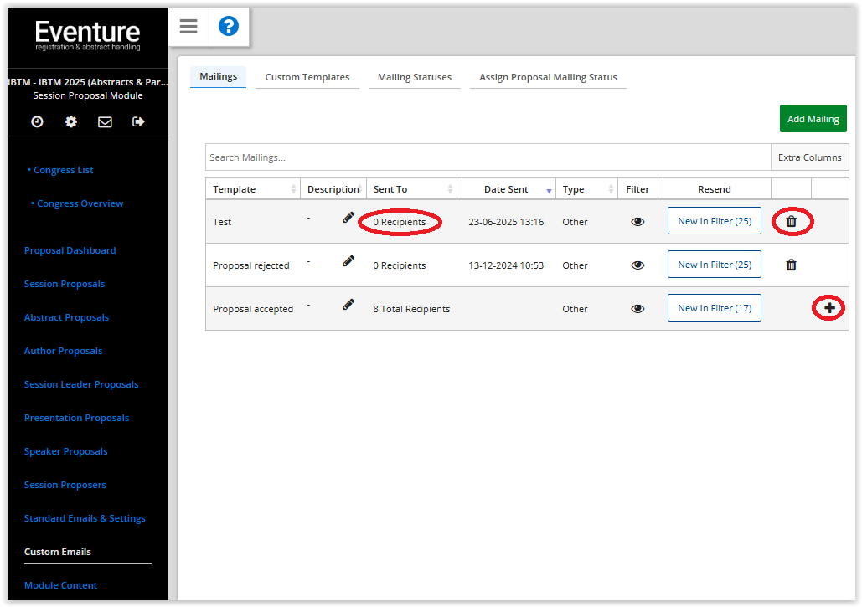
Task: Click the plus icon on Proposal accepted row
Action: [x=829, y=308]
